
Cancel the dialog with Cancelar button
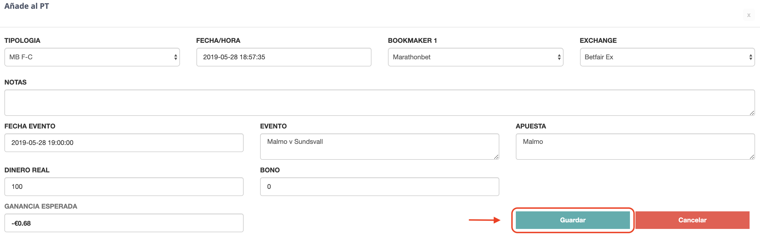pyautogui.click(x=692, y=220)
